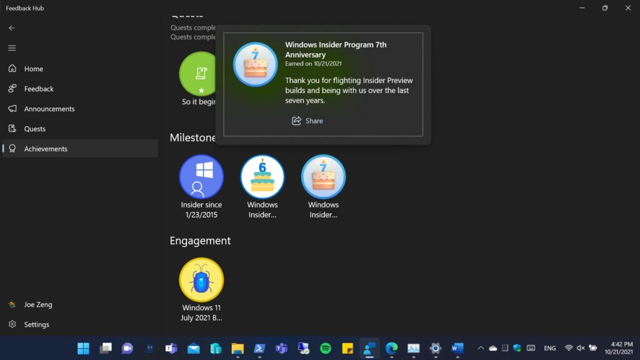Collapse the hamburger navigation menu

point(12,48)
